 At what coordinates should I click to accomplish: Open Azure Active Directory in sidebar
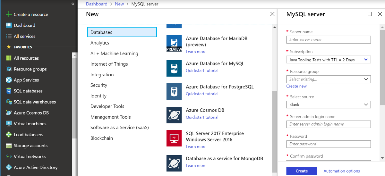[36, 167]
